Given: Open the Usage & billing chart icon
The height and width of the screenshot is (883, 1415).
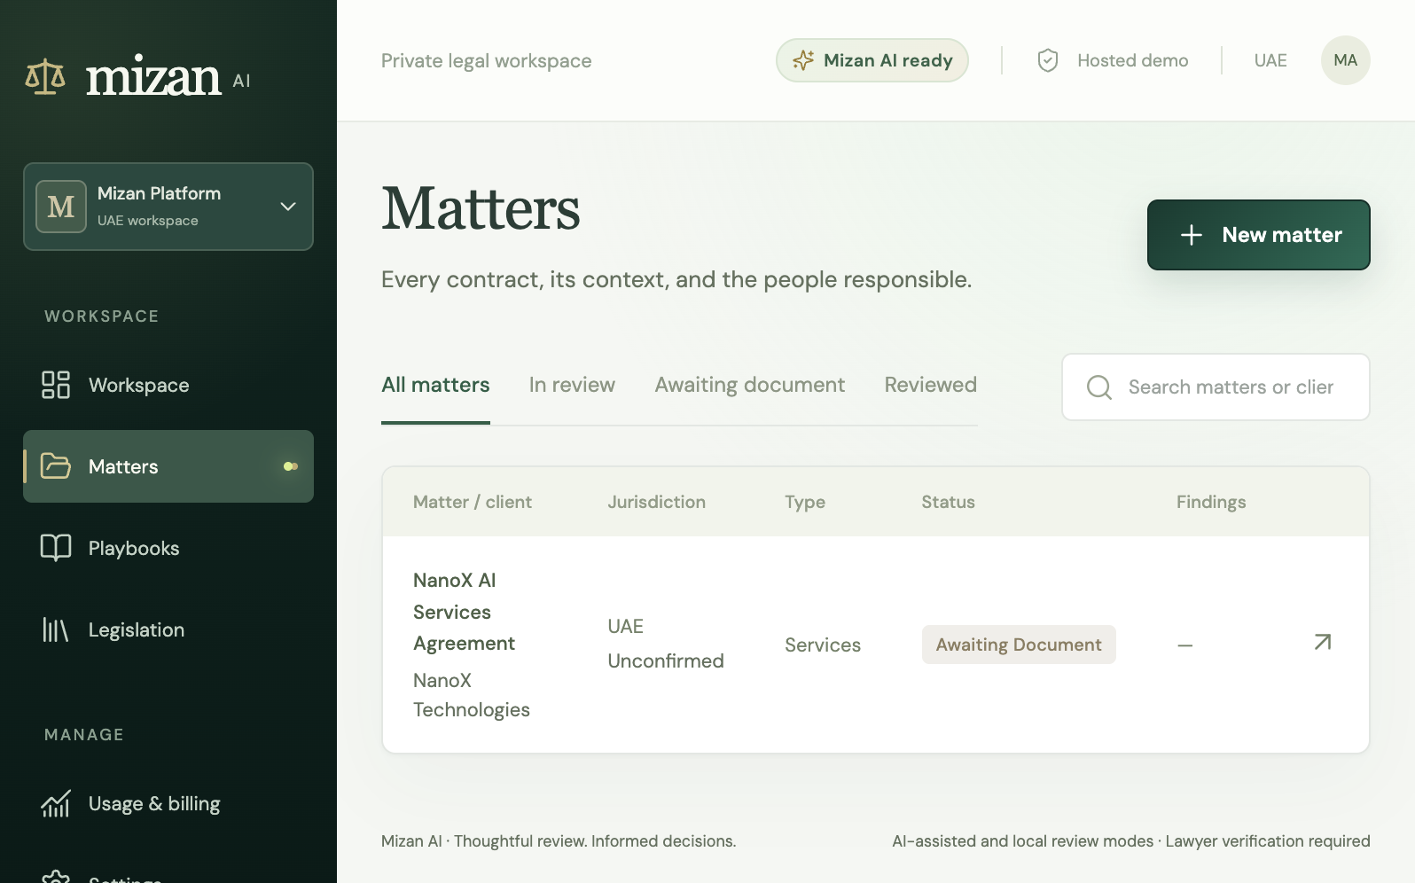Looking at the screenshot, I should [56, 803].
